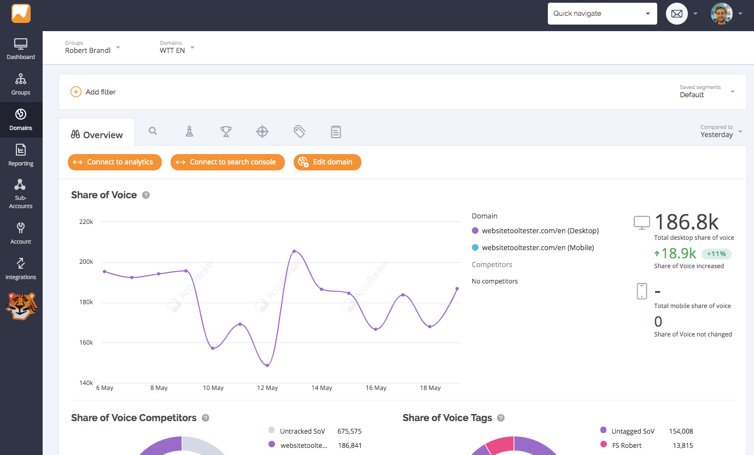Click the desktop monitor icon near 186.8k
754x455 pixels.
click(x=642, y=222)
